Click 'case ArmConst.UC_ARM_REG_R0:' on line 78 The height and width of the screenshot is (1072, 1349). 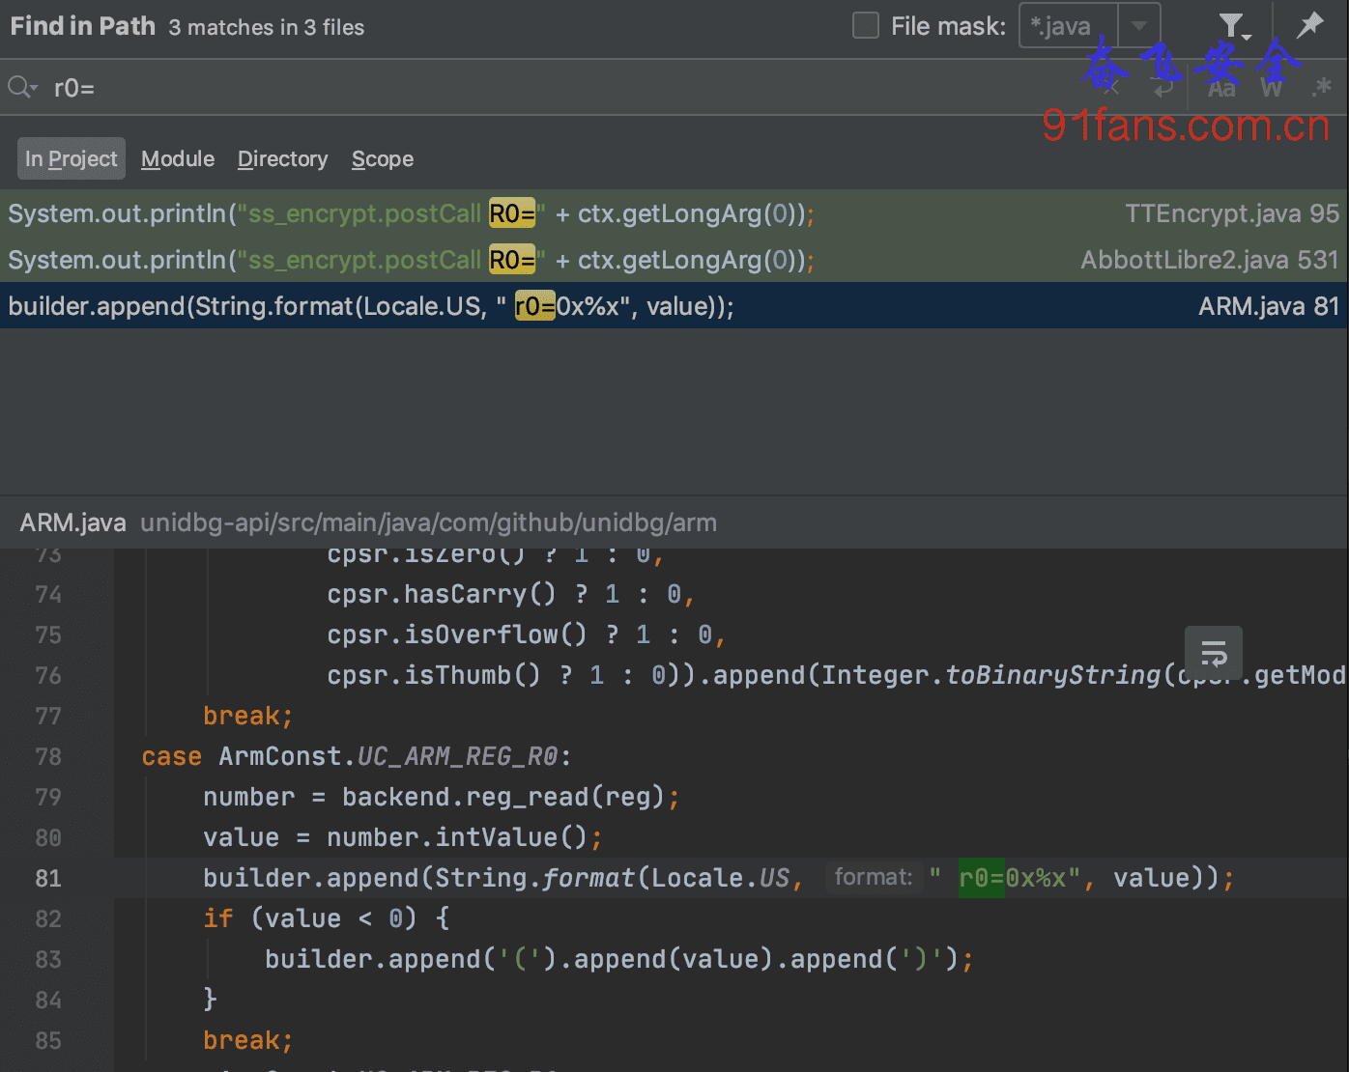pyautogui.click(x=357, y=756)
